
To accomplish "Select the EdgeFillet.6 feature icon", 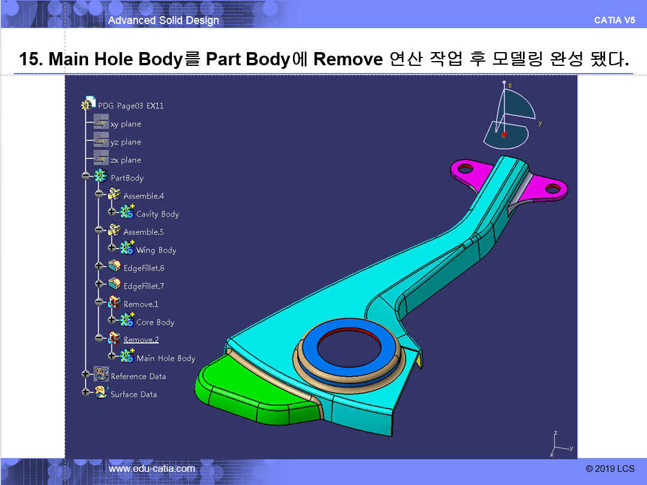I will tap(114, 267).
